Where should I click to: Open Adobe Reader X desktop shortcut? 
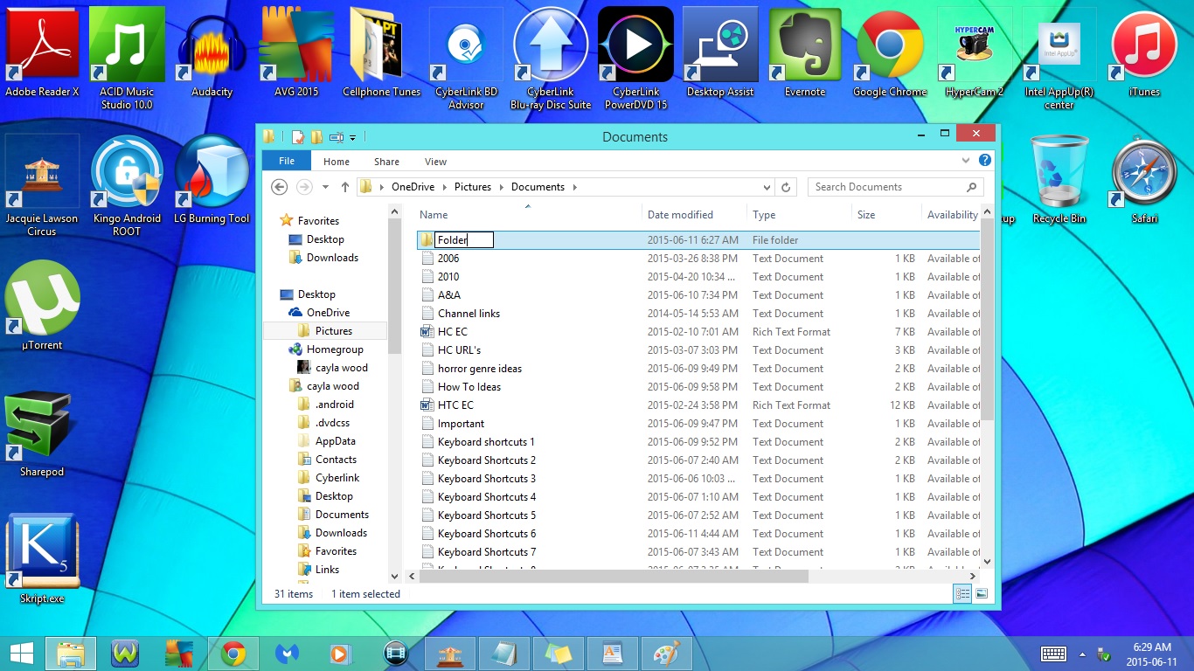[42, 52]
